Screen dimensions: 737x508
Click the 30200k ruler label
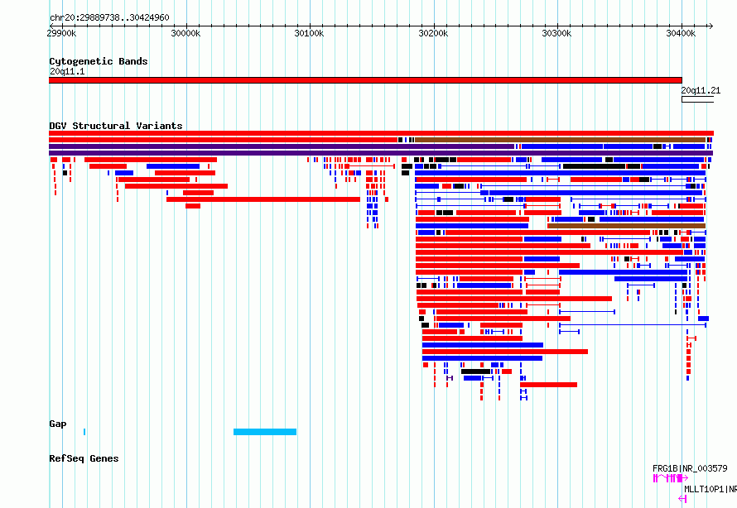[x=433, y=33]
